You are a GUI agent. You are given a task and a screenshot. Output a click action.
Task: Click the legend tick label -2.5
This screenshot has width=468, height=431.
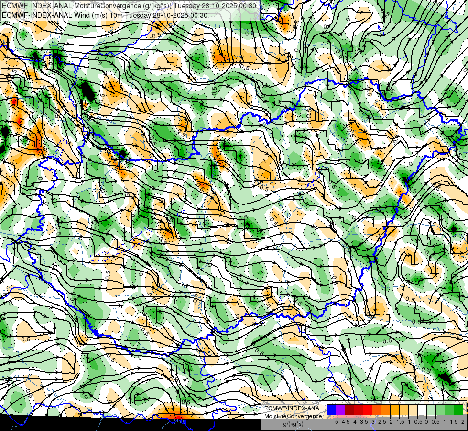pyautogui.click(x=381, y=422)
